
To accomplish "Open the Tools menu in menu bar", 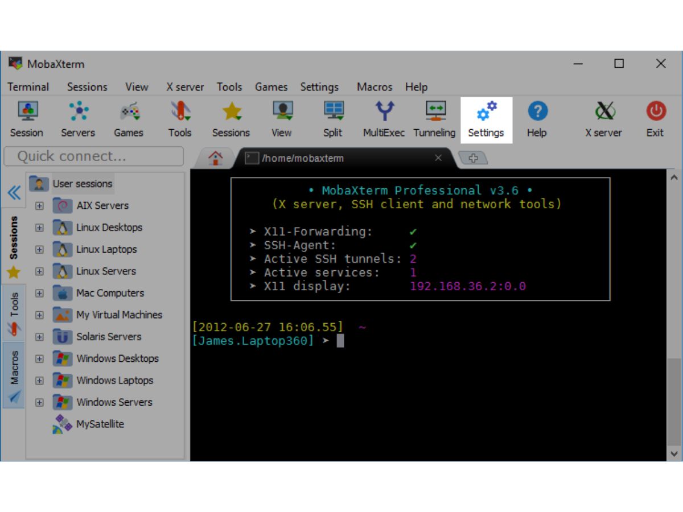I will pos(229,87).
